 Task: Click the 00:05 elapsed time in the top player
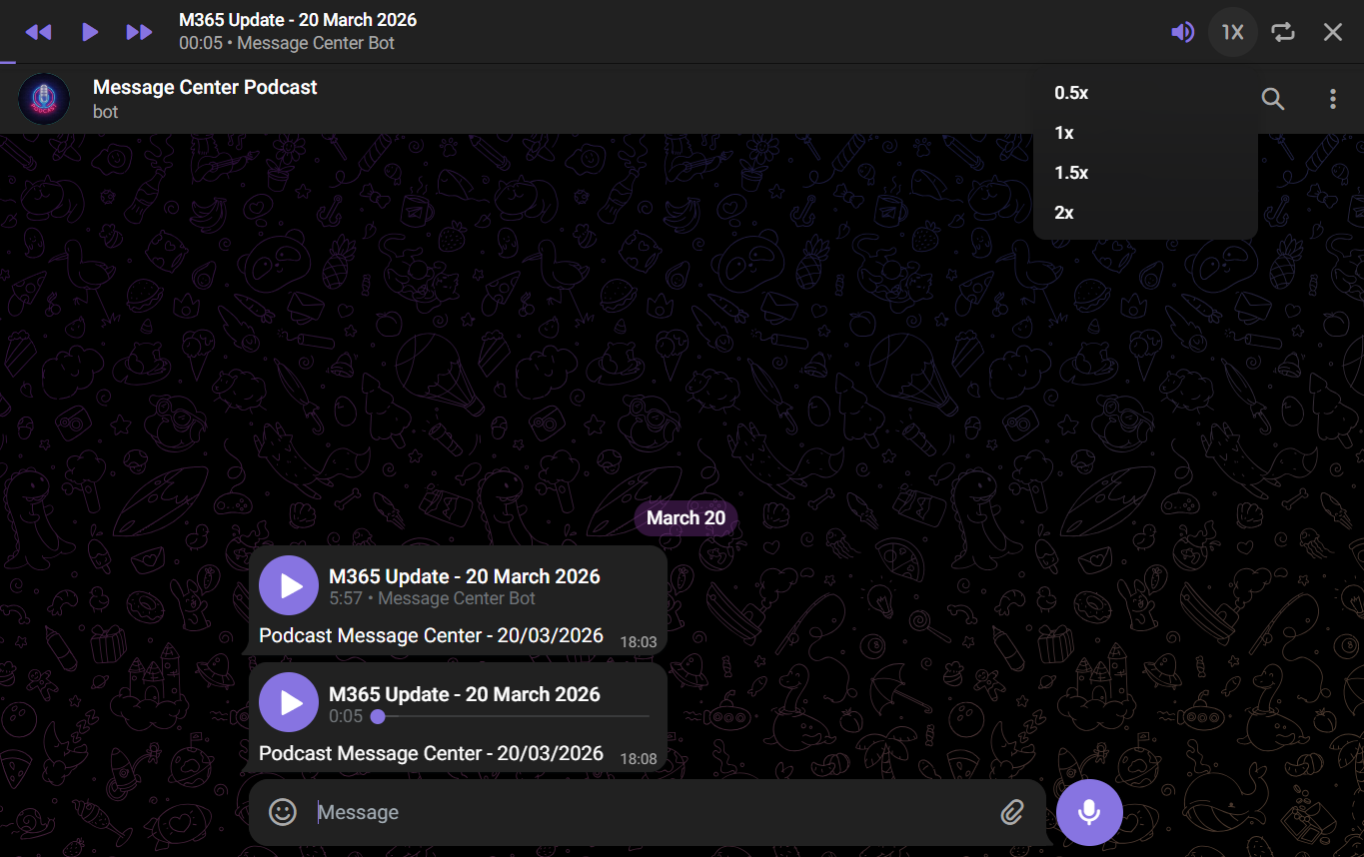[x=201, y=43]
